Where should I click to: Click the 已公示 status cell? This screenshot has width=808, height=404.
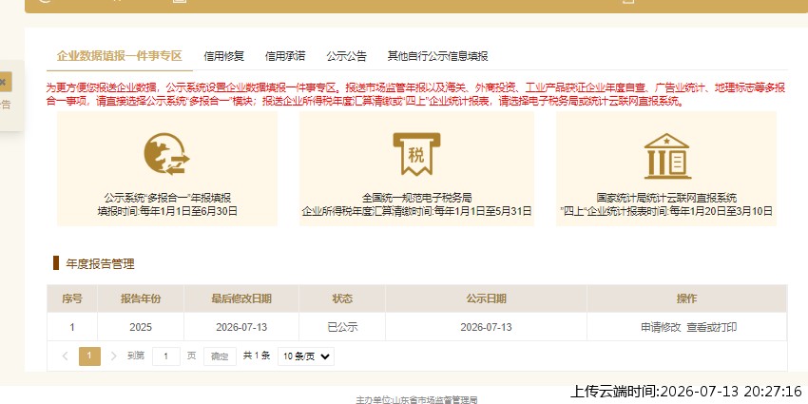[x=342, y=327]
